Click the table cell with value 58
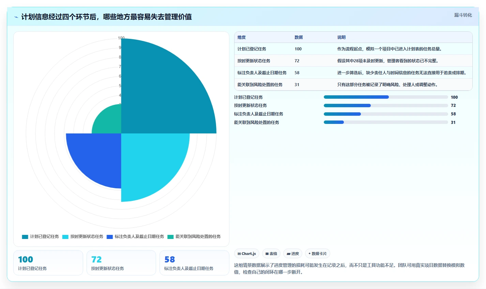The image size is (486, 289). coord(297,73)
